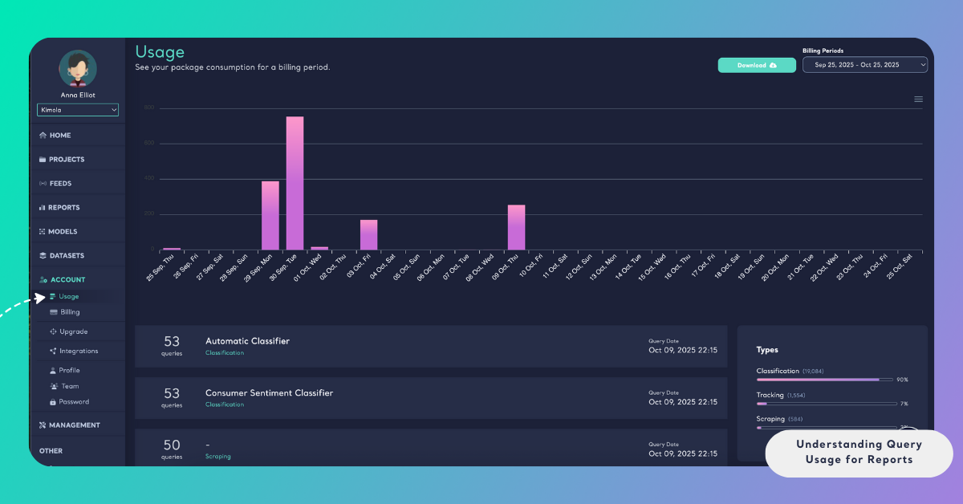This screenshot has width=963, height=504.
Task: Select the Models icon in the sidebar
Action: [44, 231]
